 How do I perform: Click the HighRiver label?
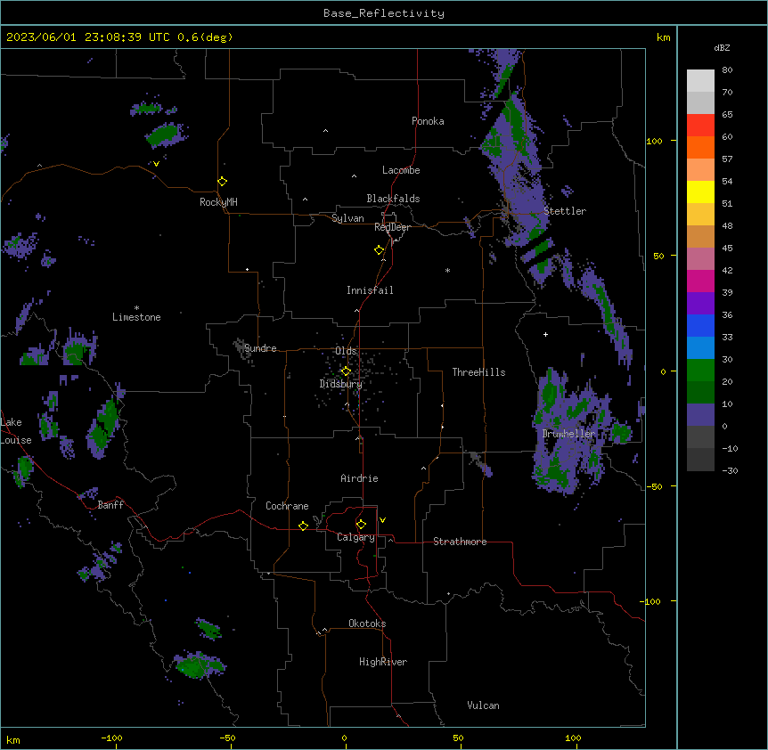coord(383,662)
